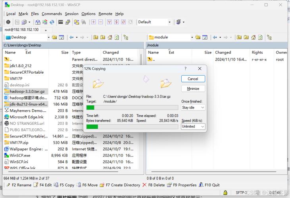Click the local panel horizontal scrollbar
290x198 pixels.
63,171
